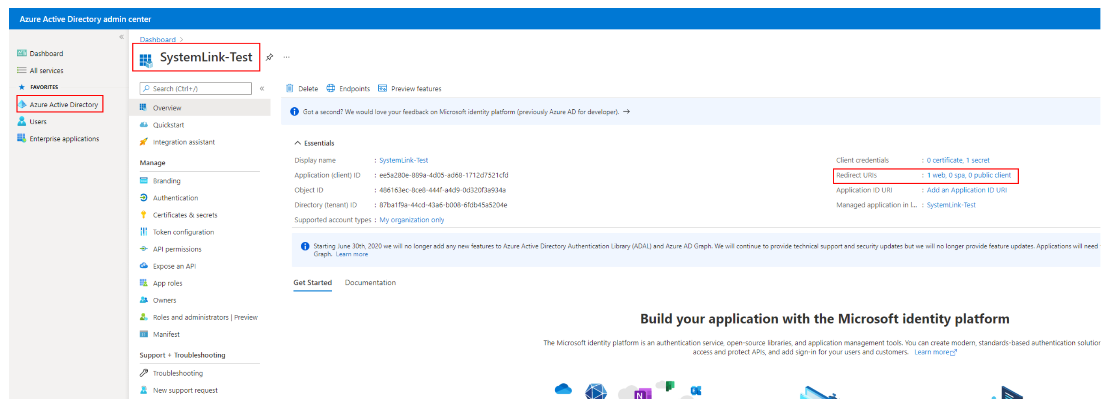Click the Certificates & secrets key icon
The image size is (1115, 399).
point(144,214)
